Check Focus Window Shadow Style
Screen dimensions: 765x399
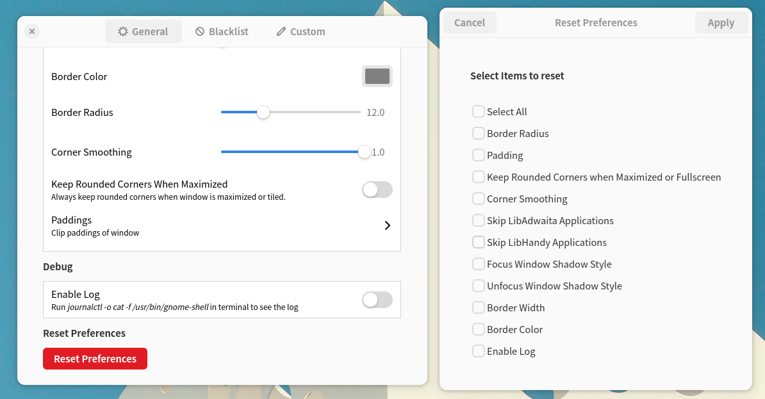(479, 264)
